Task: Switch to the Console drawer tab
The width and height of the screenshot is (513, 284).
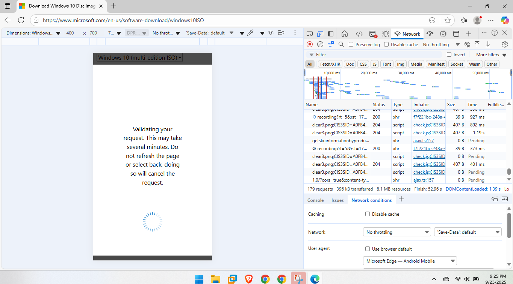Action: pyautogui.click(x=315, y=200)
